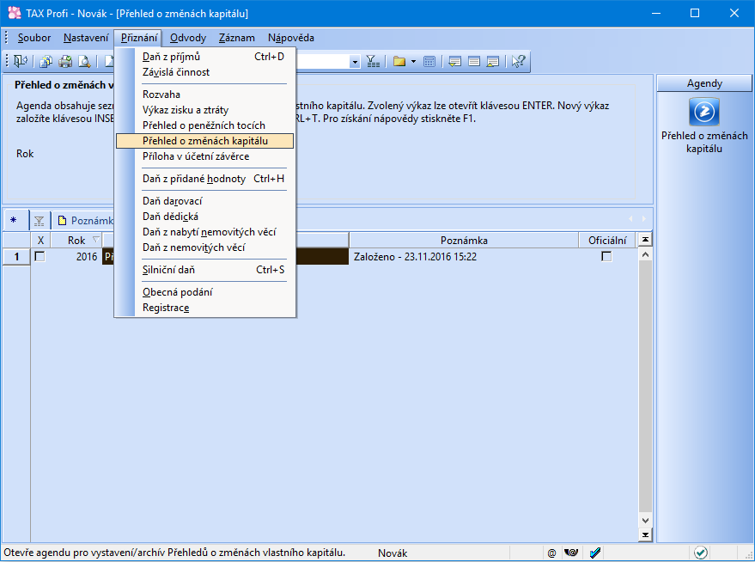This screenshot has height=562, width=755.
Task: Select Daň darovací menu entry
Action: [205, 201]
